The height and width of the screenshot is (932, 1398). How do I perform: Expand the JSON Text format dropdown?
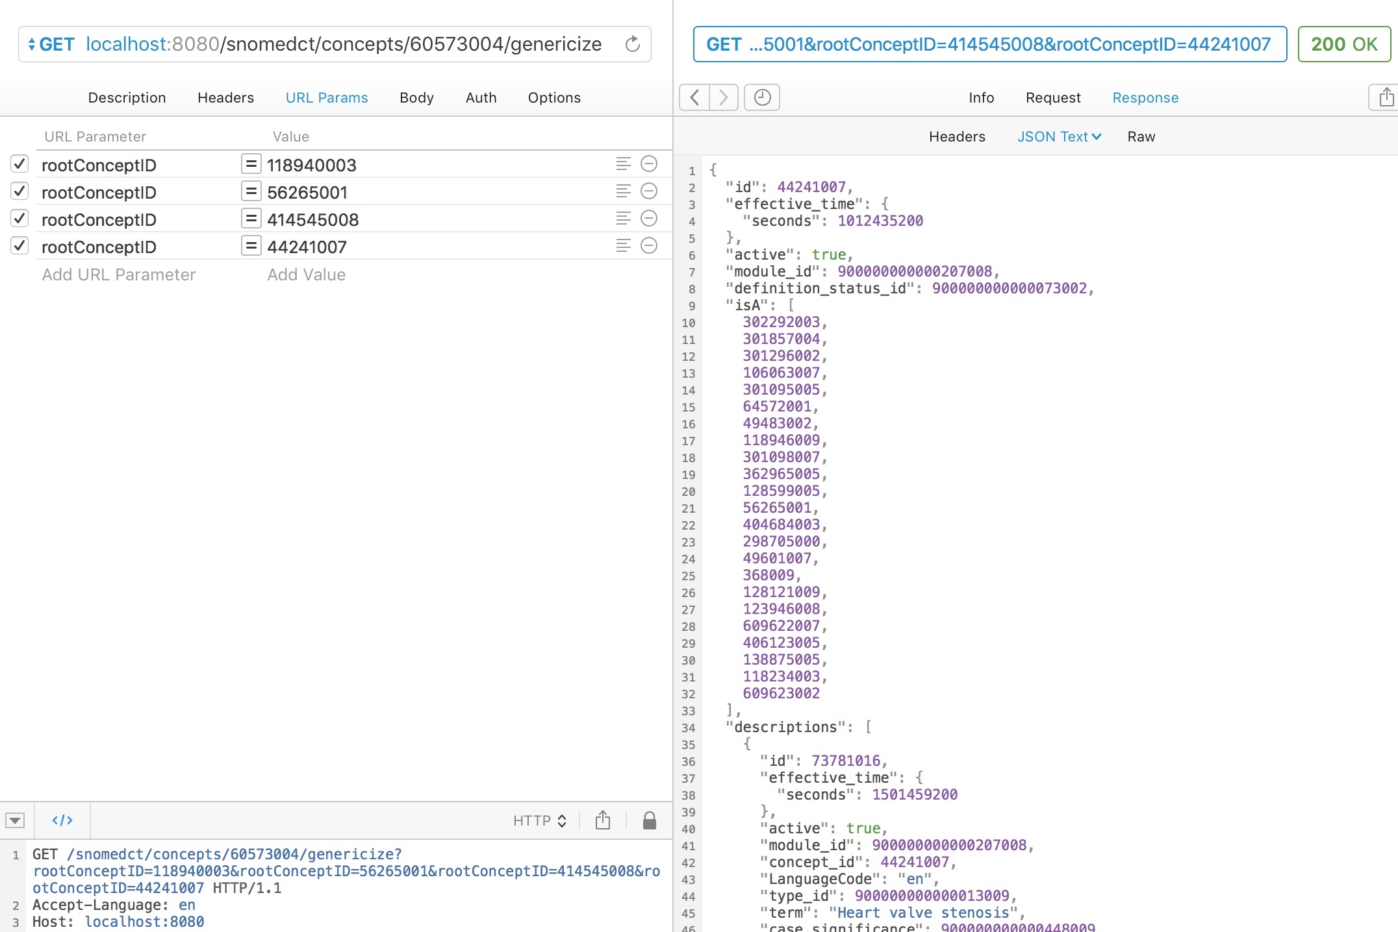coord(1059,136)
